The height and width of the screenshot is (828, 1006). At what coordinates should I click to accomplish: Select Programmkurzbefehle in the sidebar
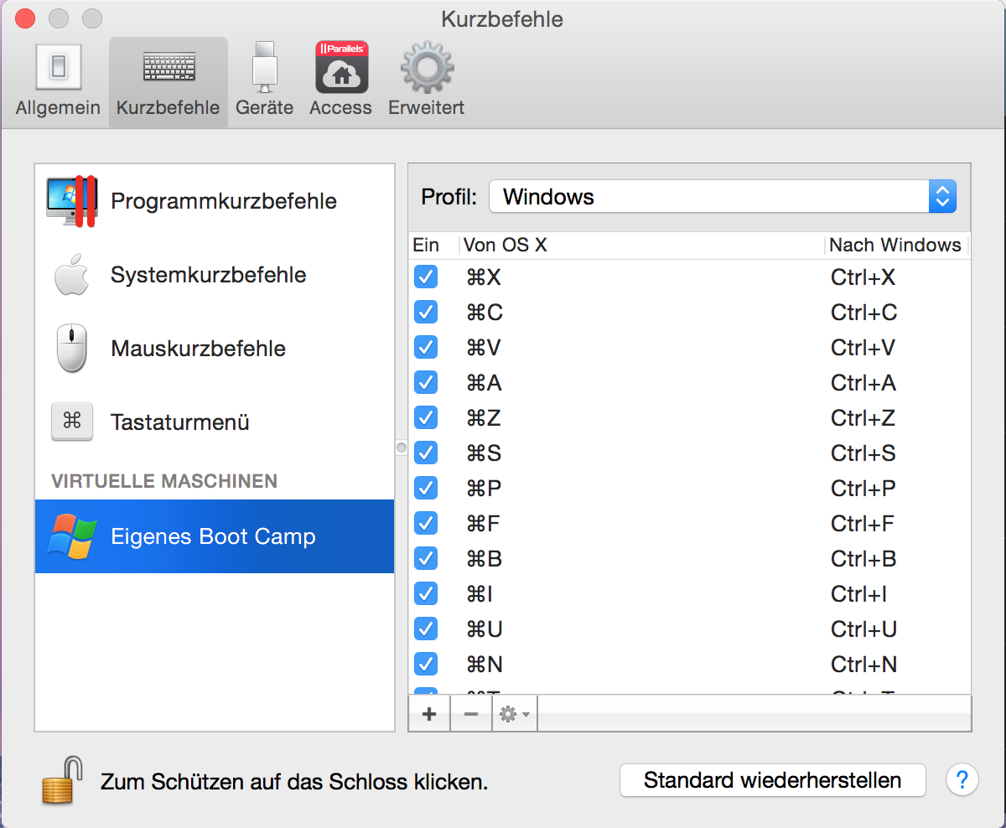[222, 200]
